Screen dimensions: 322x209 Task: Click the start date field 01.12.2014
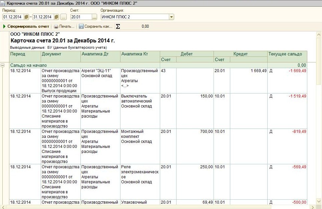click(13, 17)
